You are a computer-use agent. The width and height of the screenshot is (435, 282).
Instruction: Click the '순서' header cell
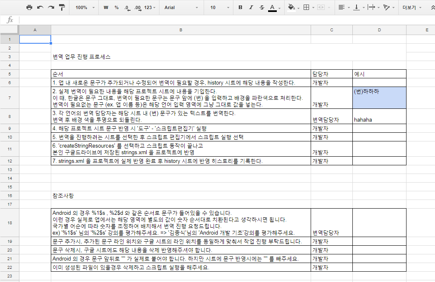point(181,74)
